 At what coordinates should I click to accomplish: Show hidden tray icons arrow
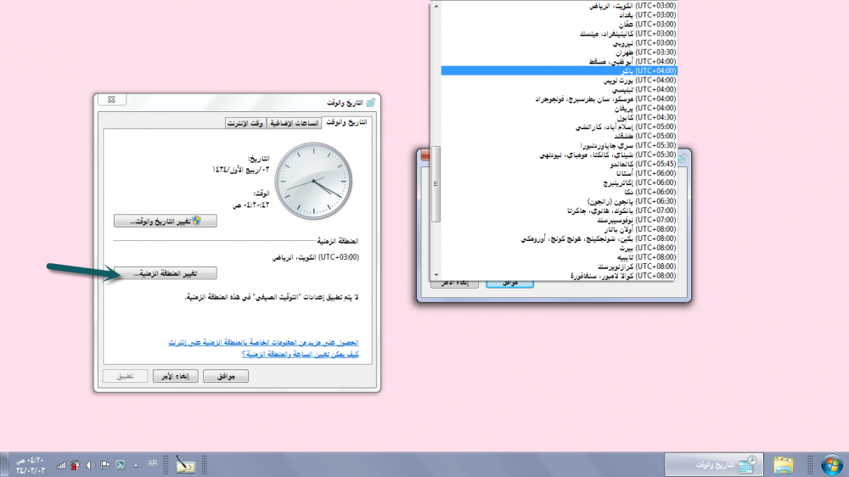click(x=135, y=464)
